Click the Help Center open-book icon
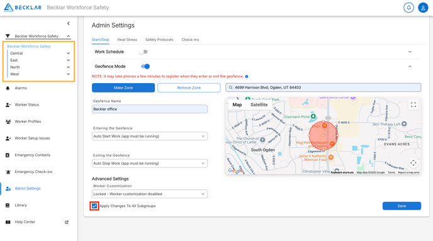This screenshot has height=241, width=433. pos(8,222)
